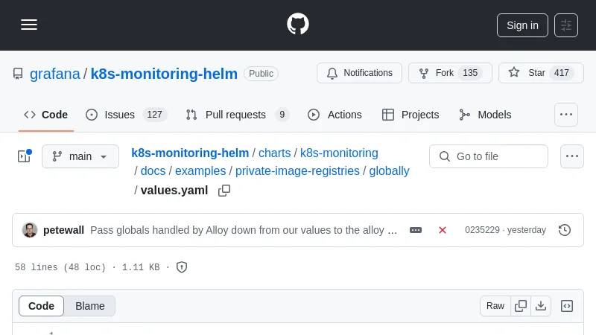Go to the Pull requests tab

(x=236, y=115)
